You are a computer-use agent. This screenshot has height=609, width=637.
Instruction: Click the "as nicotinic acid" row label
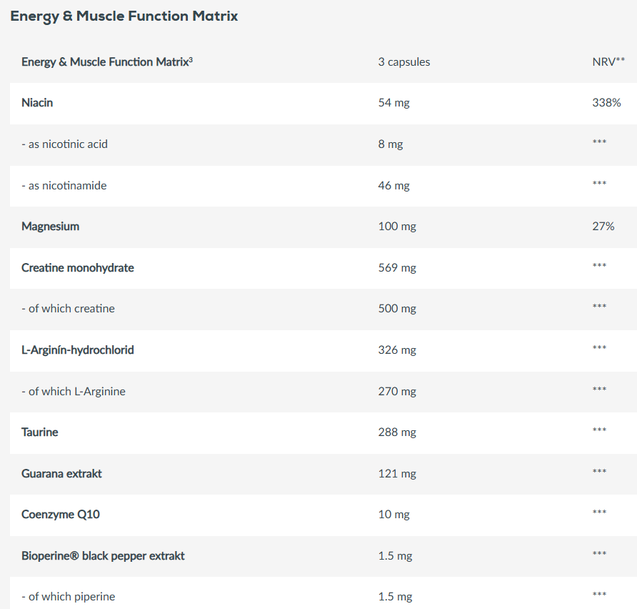64,144
